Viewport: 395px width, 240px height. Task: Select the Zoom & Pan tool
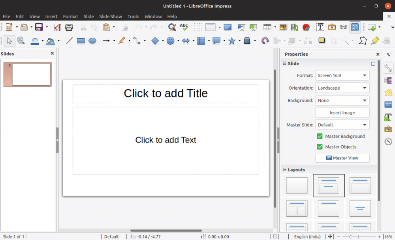21,41
